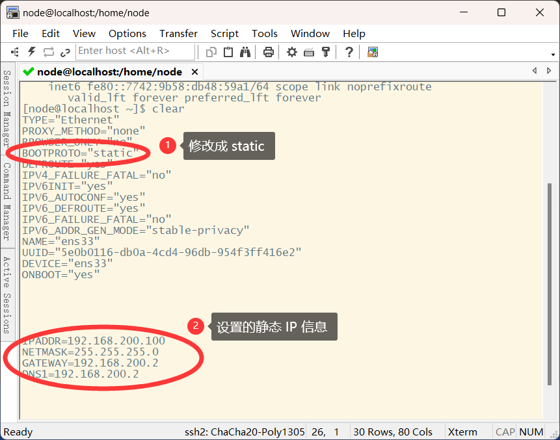560x440 pixels.
Task: Click the Help question mark icon
Action: (349, 52)
